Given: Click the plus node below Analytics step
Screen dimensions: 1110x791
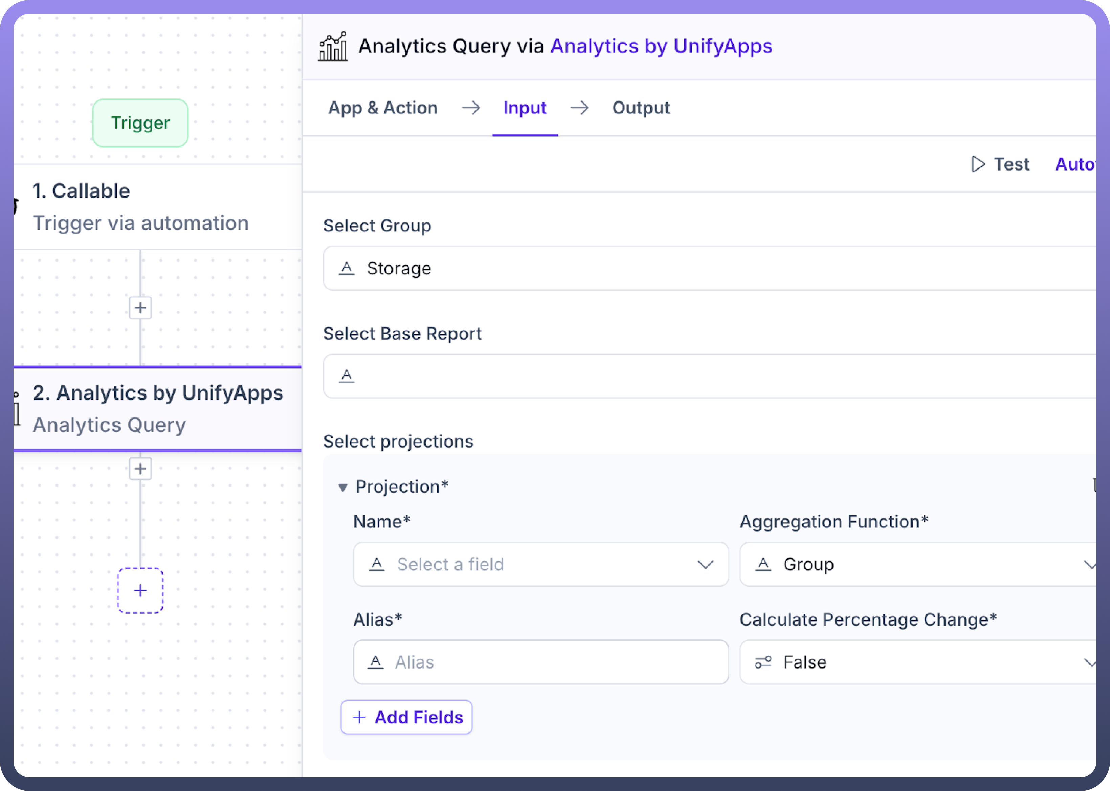Looking at the screenshot, I should point(140,469).
